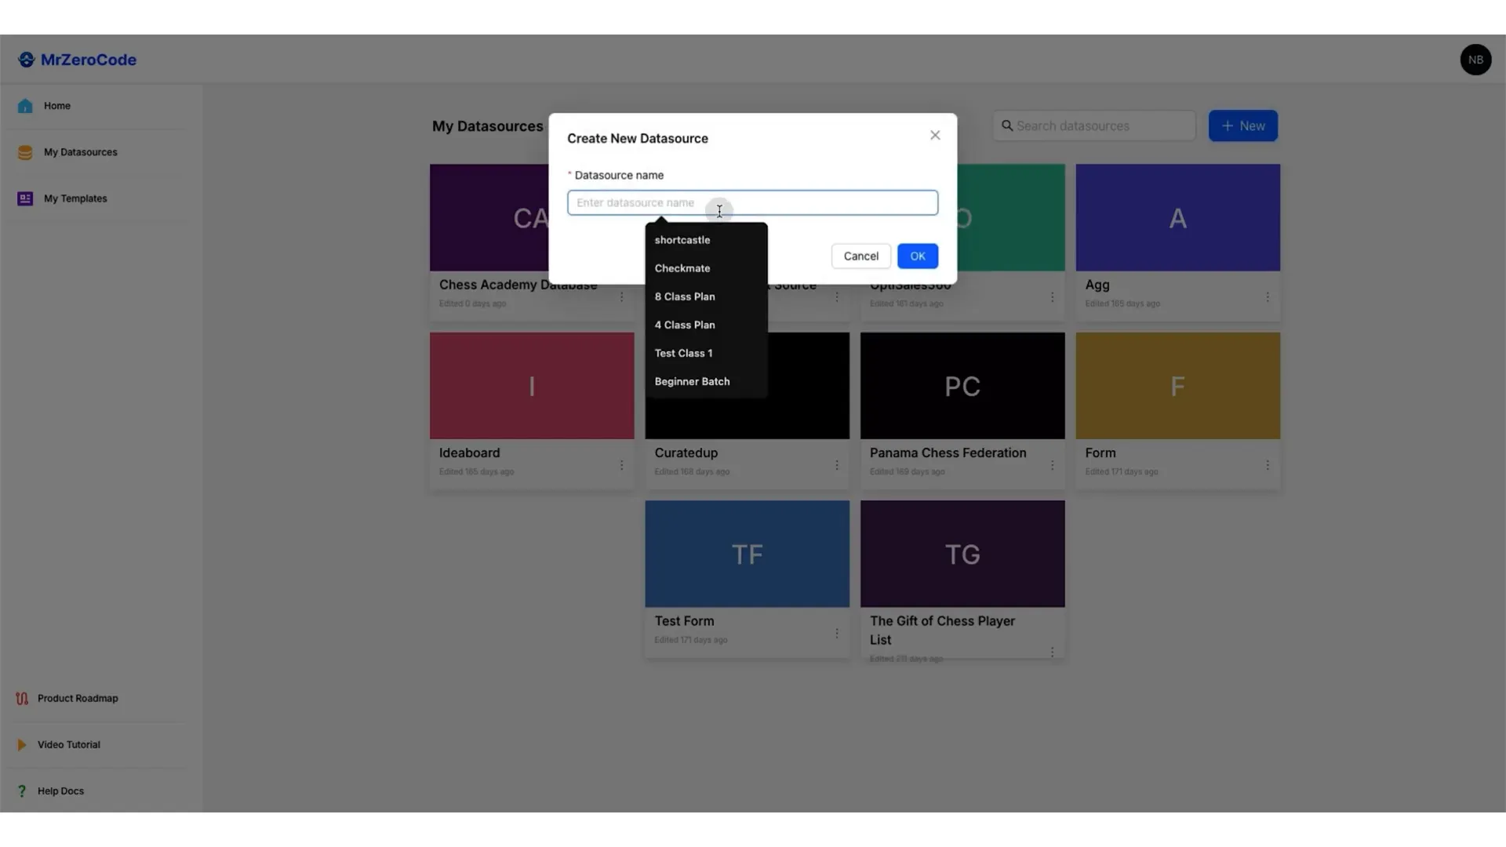Open options menu for Form card

tap(1268, 465)
